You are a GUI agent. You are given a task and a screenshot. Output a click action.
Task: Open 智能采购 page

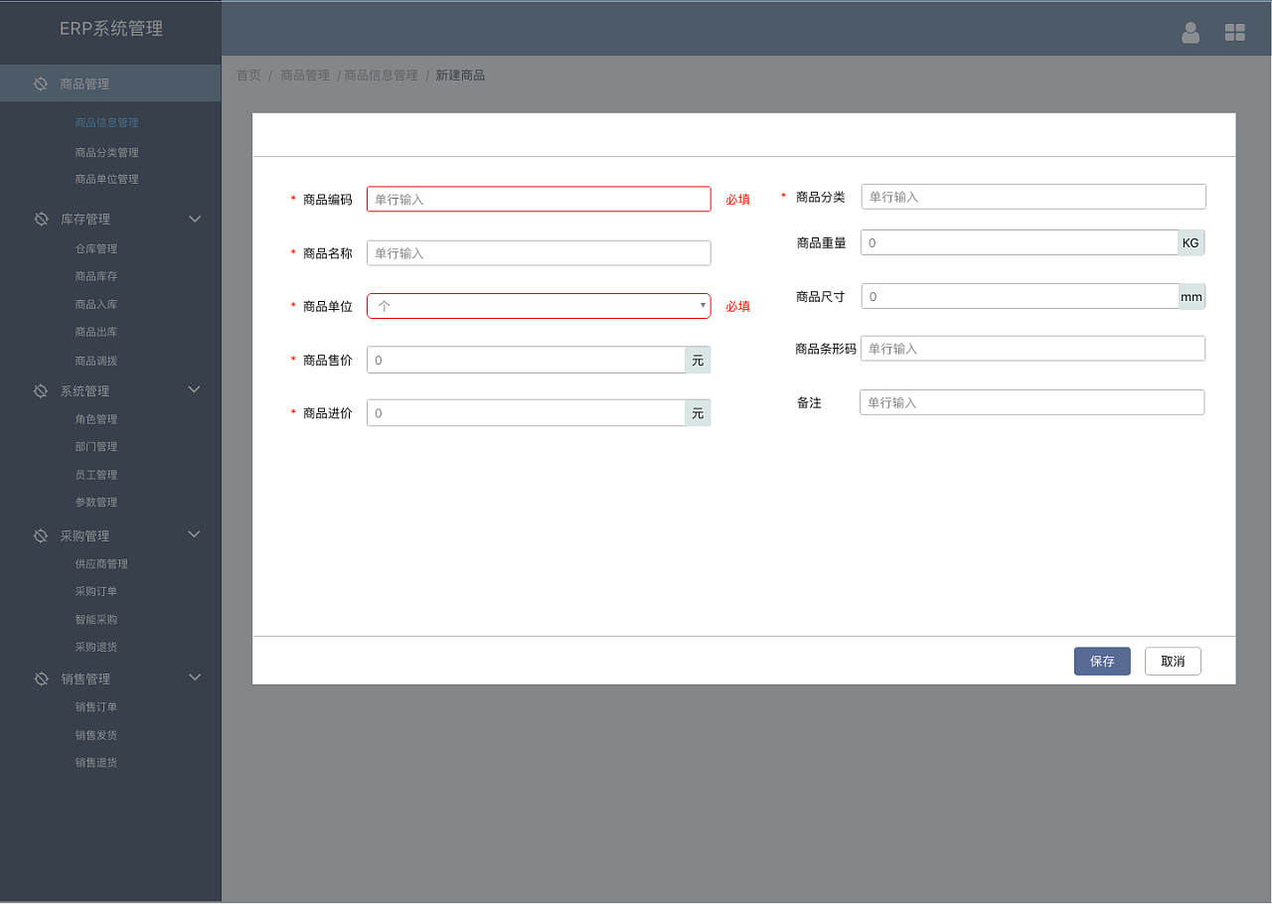pos(96,620)
